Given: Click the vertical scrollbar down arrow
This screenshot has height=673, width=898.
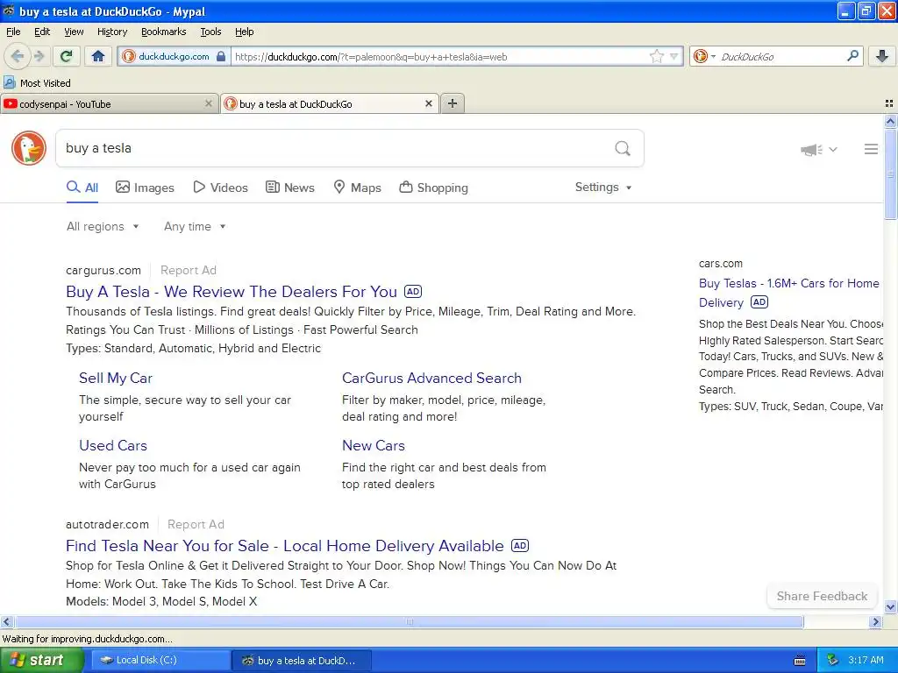Looking at the screenshot, I should 890,606.
